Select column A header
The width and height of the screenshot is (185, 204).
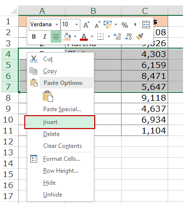click(x=42, y=11)
